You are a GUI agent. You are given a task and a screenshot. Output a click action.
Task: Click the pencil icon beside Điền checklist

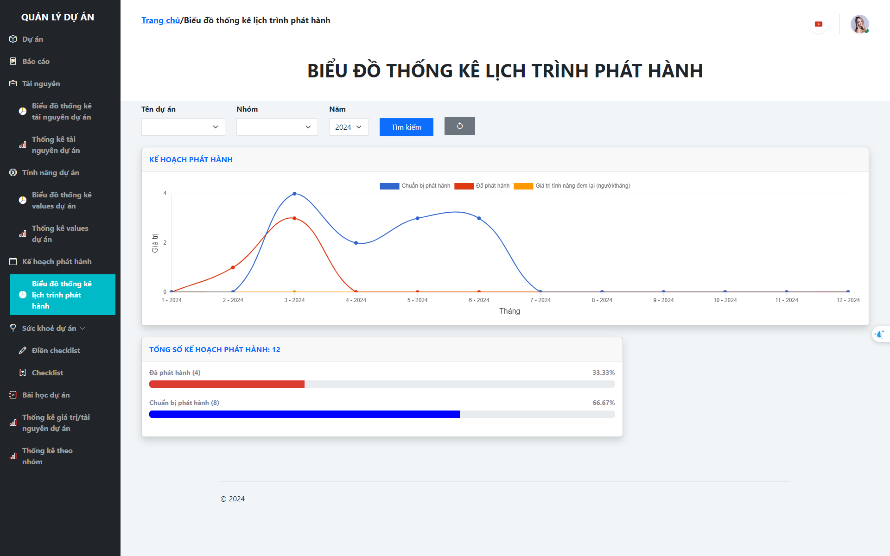[23, 350]
